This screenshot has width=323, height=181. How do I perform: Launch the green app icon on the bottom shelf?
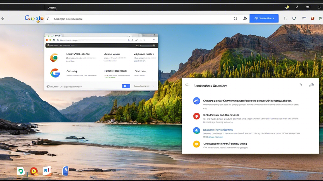[21, 171]
